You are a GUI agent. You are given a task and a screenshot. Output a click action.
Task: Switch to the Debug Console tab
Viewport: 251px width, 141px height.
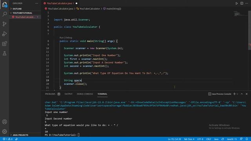85,94
